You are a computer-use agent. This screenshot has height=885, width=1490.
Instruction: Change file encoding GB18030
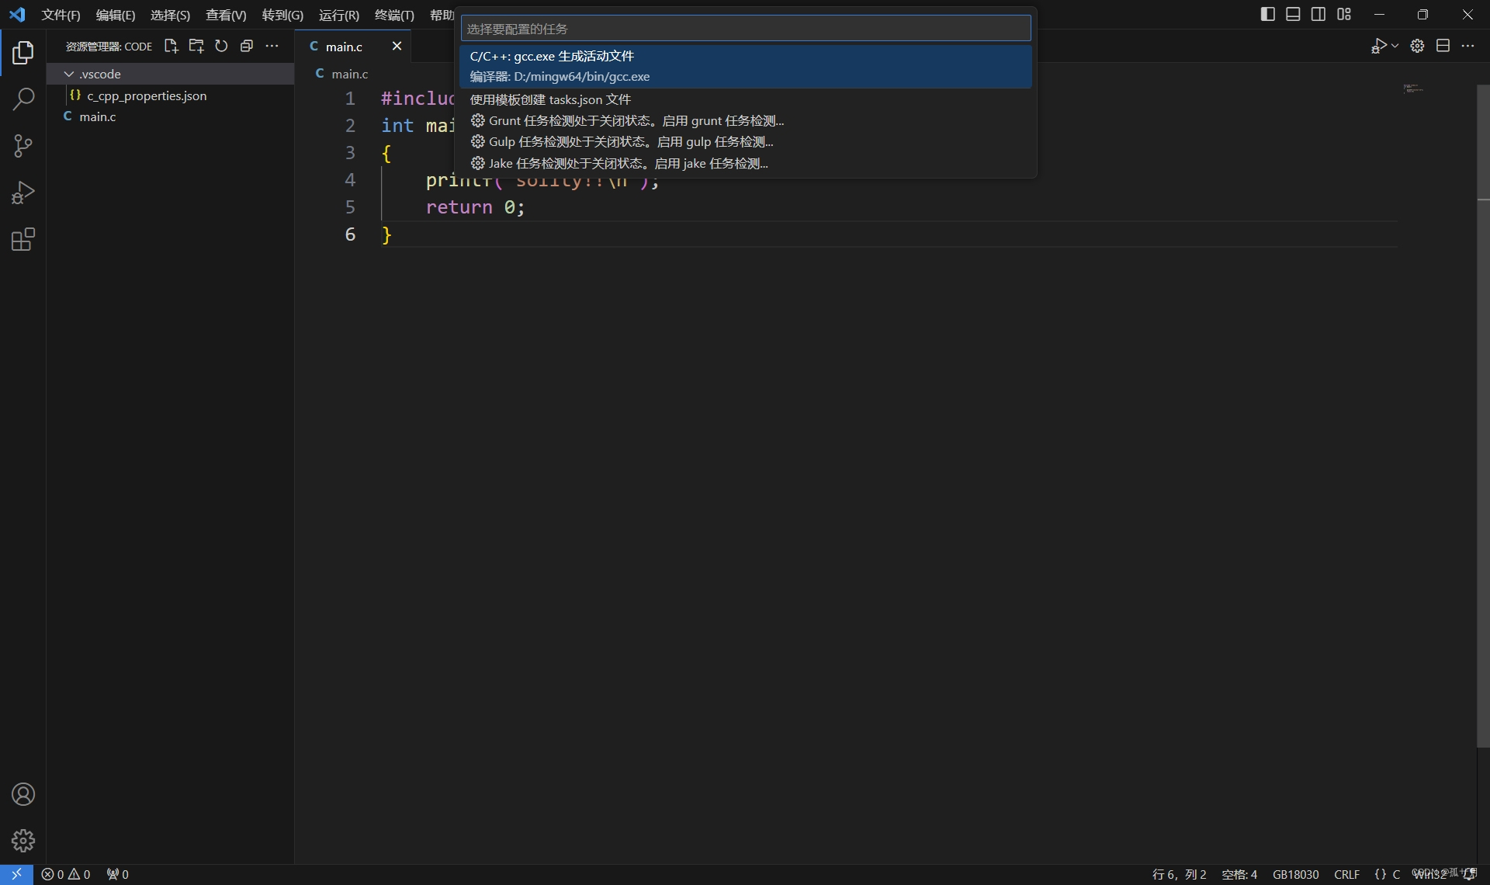click(x=1295, y=874)
